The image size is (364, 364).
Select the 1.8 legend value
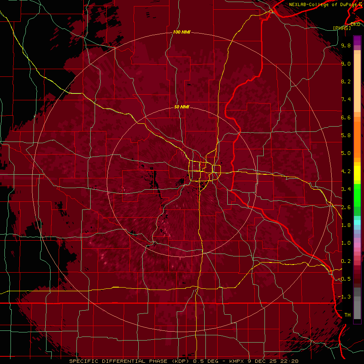pyautogui.click(x=346, y=225)
